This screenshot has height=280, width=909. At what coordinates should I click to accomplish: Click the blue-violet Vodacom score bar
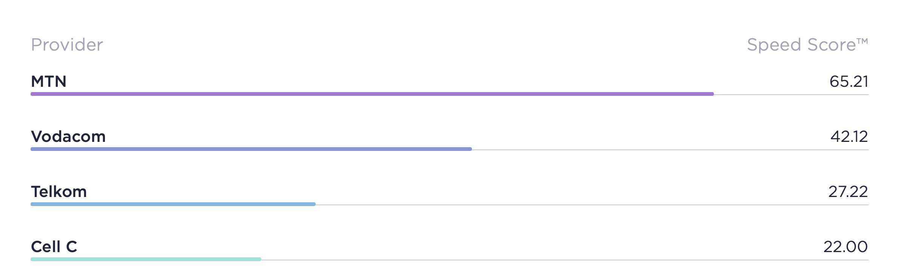click(251, 149)
